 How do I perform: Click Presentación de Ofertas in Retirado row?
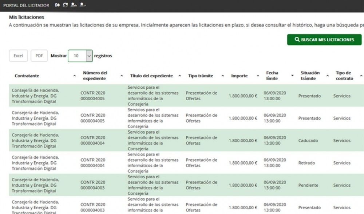pyautogui.click(x=201, y=162)
